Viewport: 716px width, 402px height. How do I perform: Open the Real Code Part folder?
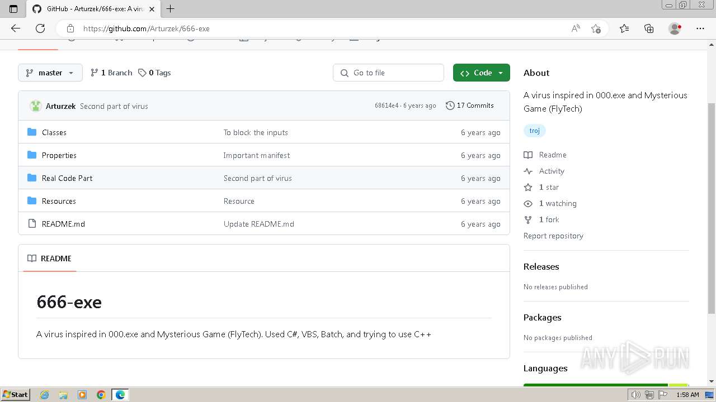[x=67, y=178]
